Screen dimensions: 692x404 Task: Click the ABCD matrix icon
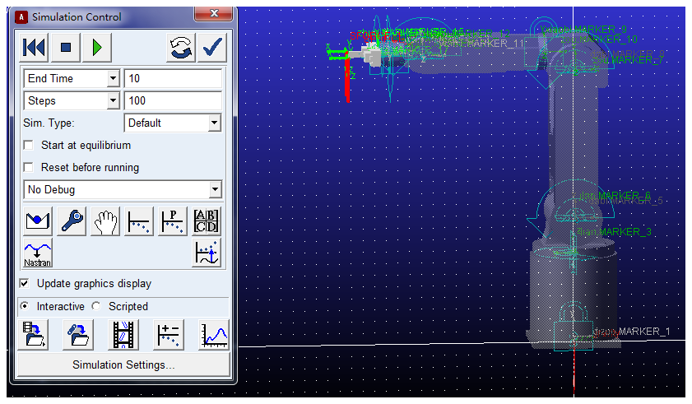[206, 221]
